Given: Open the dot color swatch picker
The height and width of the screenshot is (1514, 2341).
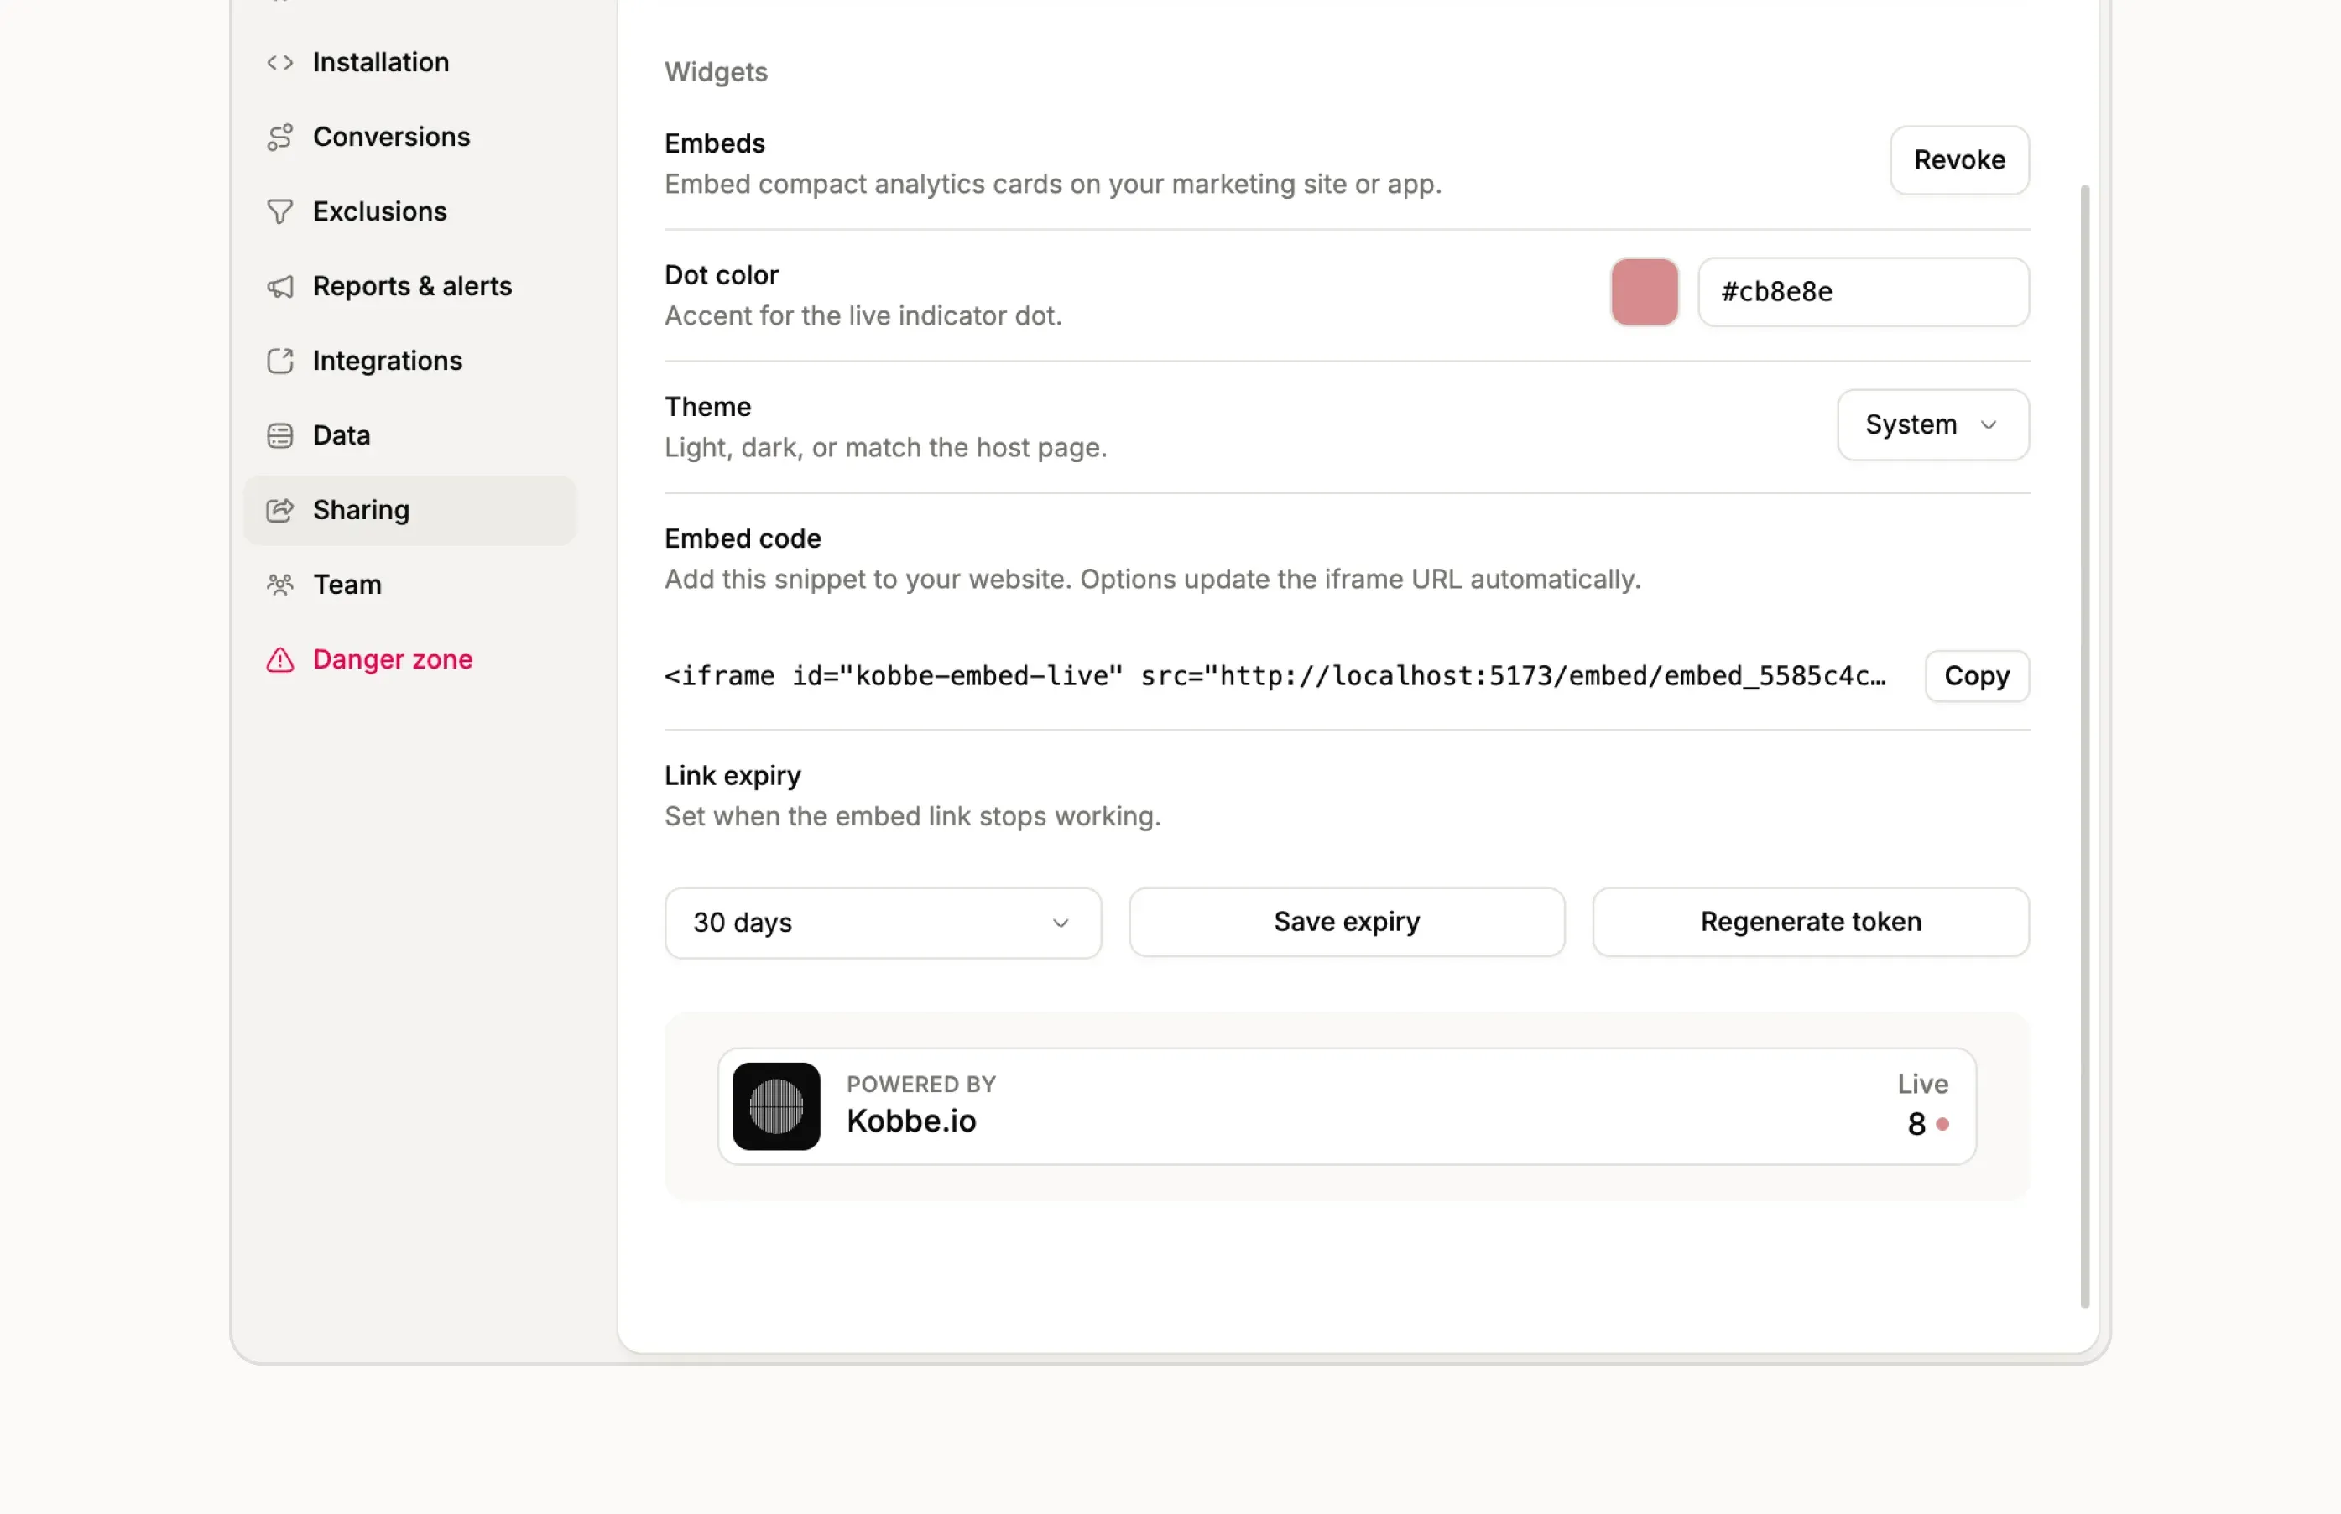Looking at the screenshot, I should tap(1645, 292).
